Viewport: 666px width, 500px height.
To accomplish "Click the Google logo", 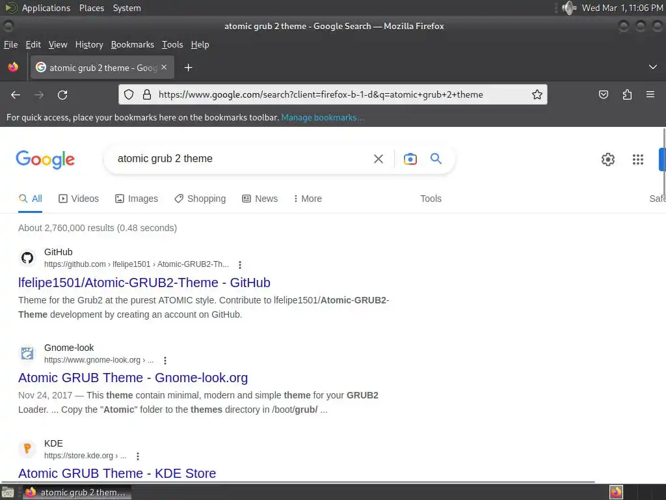I will (45, 160).
